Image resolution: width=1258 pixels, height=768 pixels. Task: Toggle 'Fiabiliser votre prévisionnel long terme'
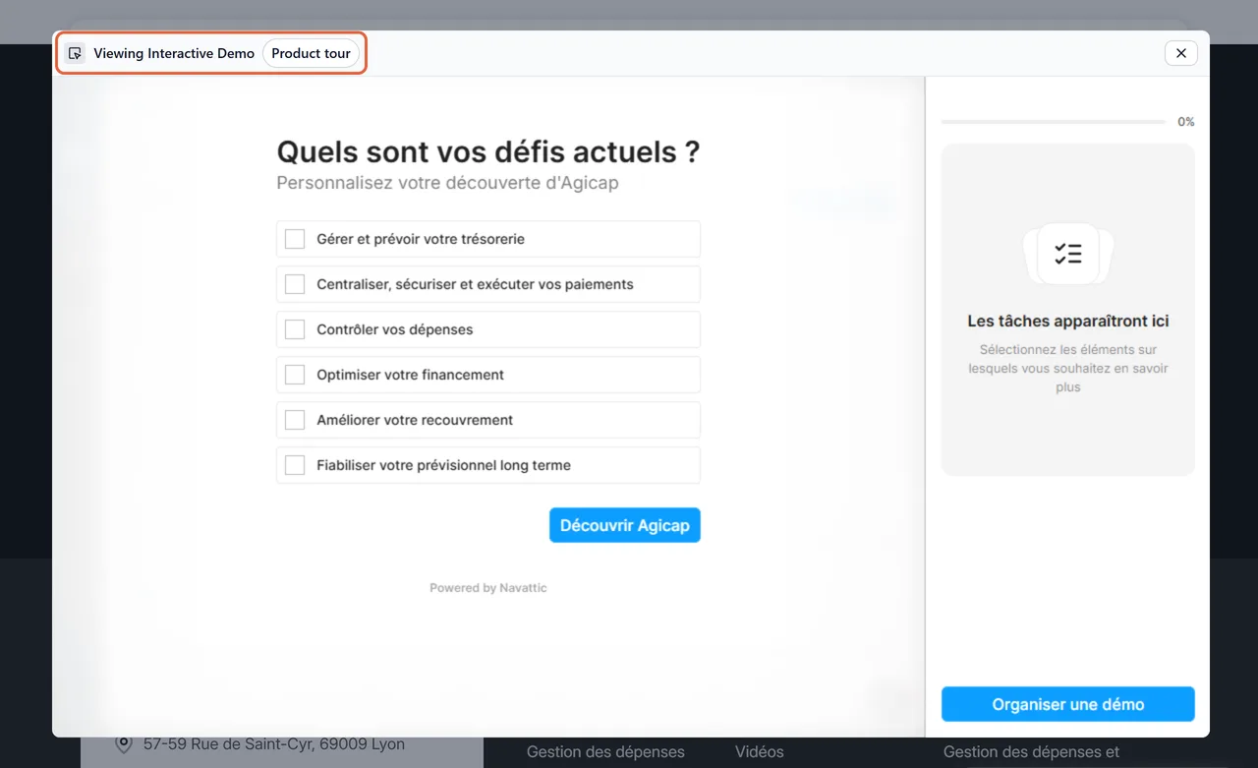[295, 465]
